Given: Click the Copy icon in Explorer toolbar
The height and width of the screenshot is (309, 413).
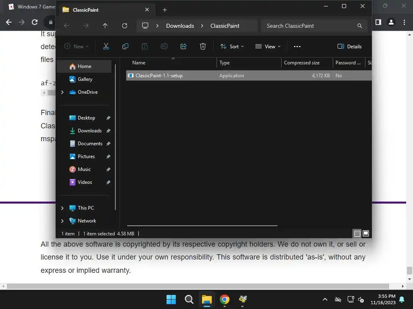Looking at the screenshot, I should click(x=125, y=47).
